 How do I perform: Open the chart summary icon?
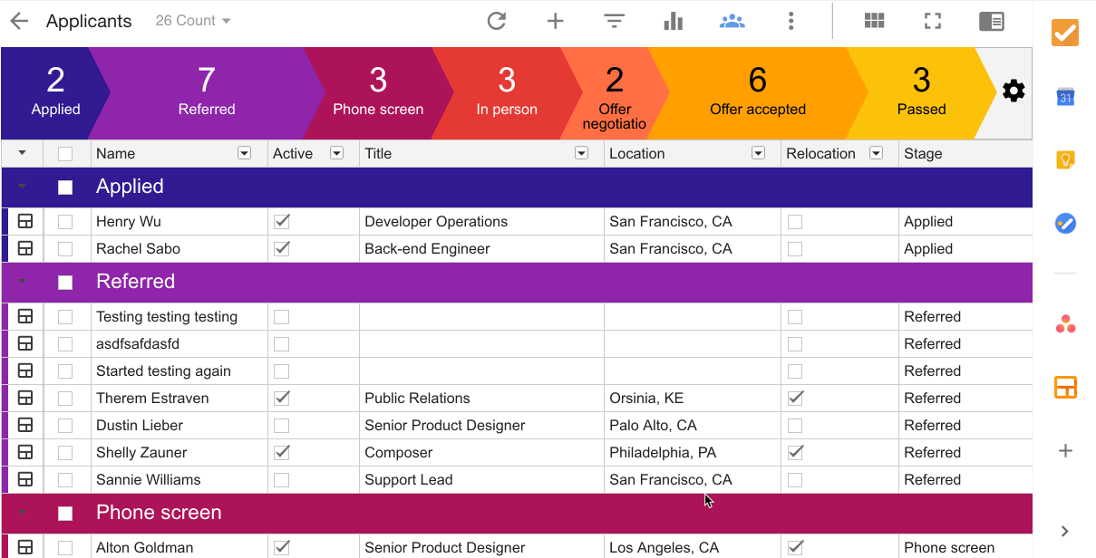[x=673, y=20]
